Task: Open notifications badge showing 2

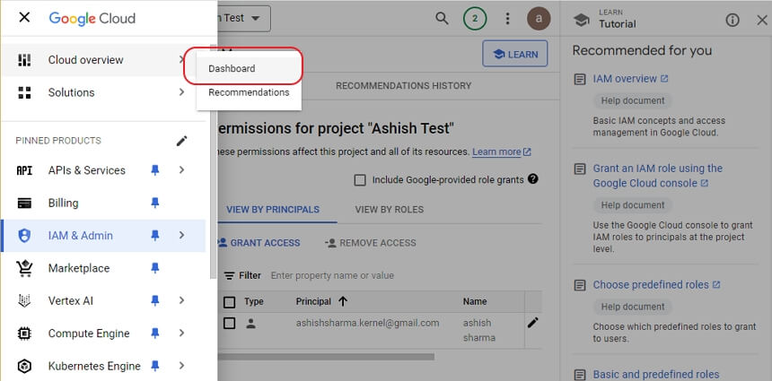Action: tap(475, 19)
